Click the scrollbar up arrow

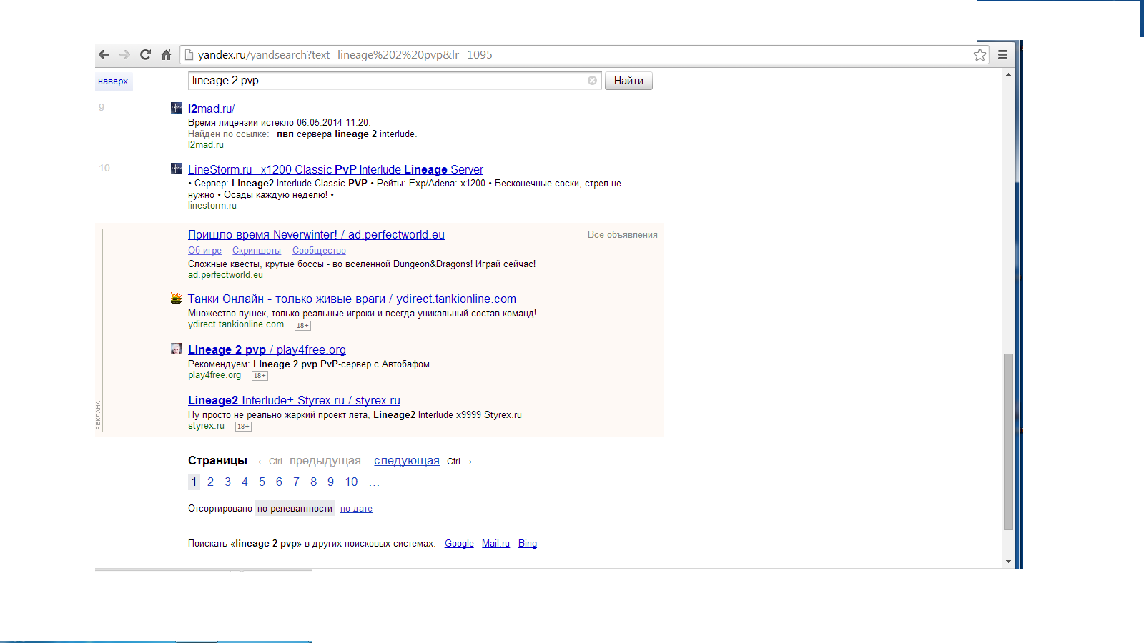coord(1008,74)
